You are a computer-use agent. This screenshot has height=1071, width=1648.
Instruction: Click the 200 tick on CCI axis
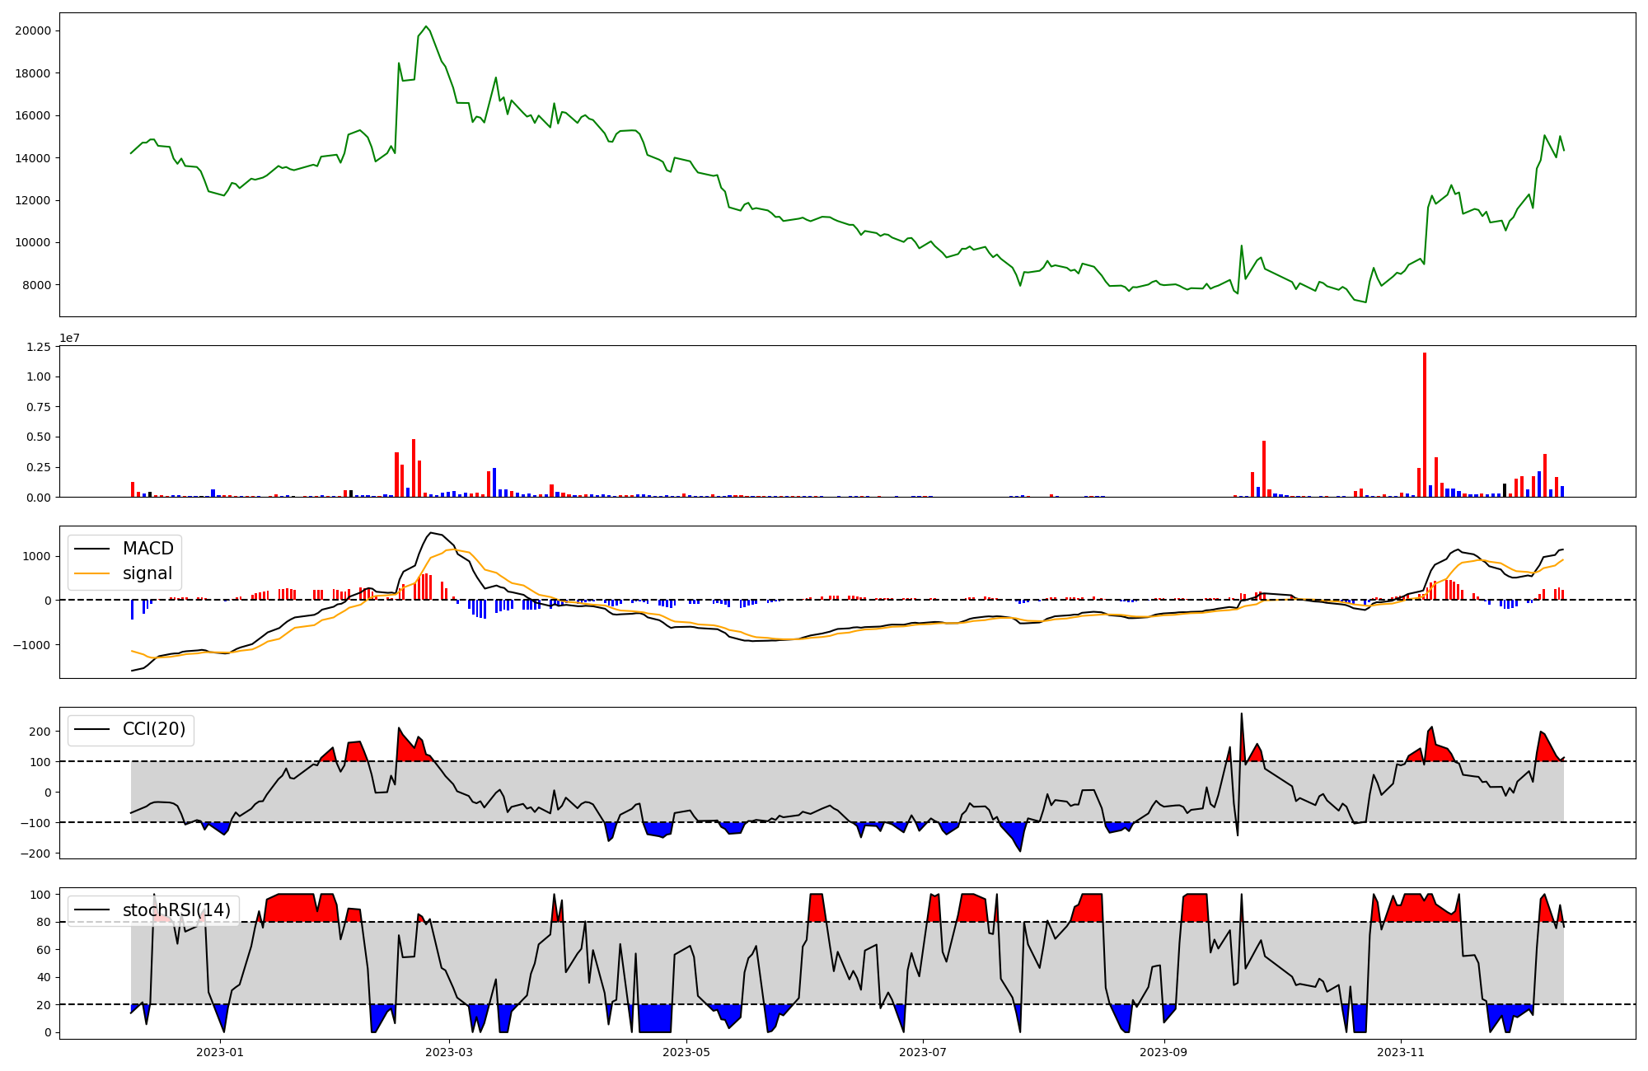[x=41, y=732]
